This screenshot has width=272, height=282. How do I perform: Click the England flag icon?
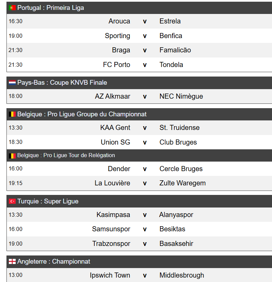[x=12, y=262]
